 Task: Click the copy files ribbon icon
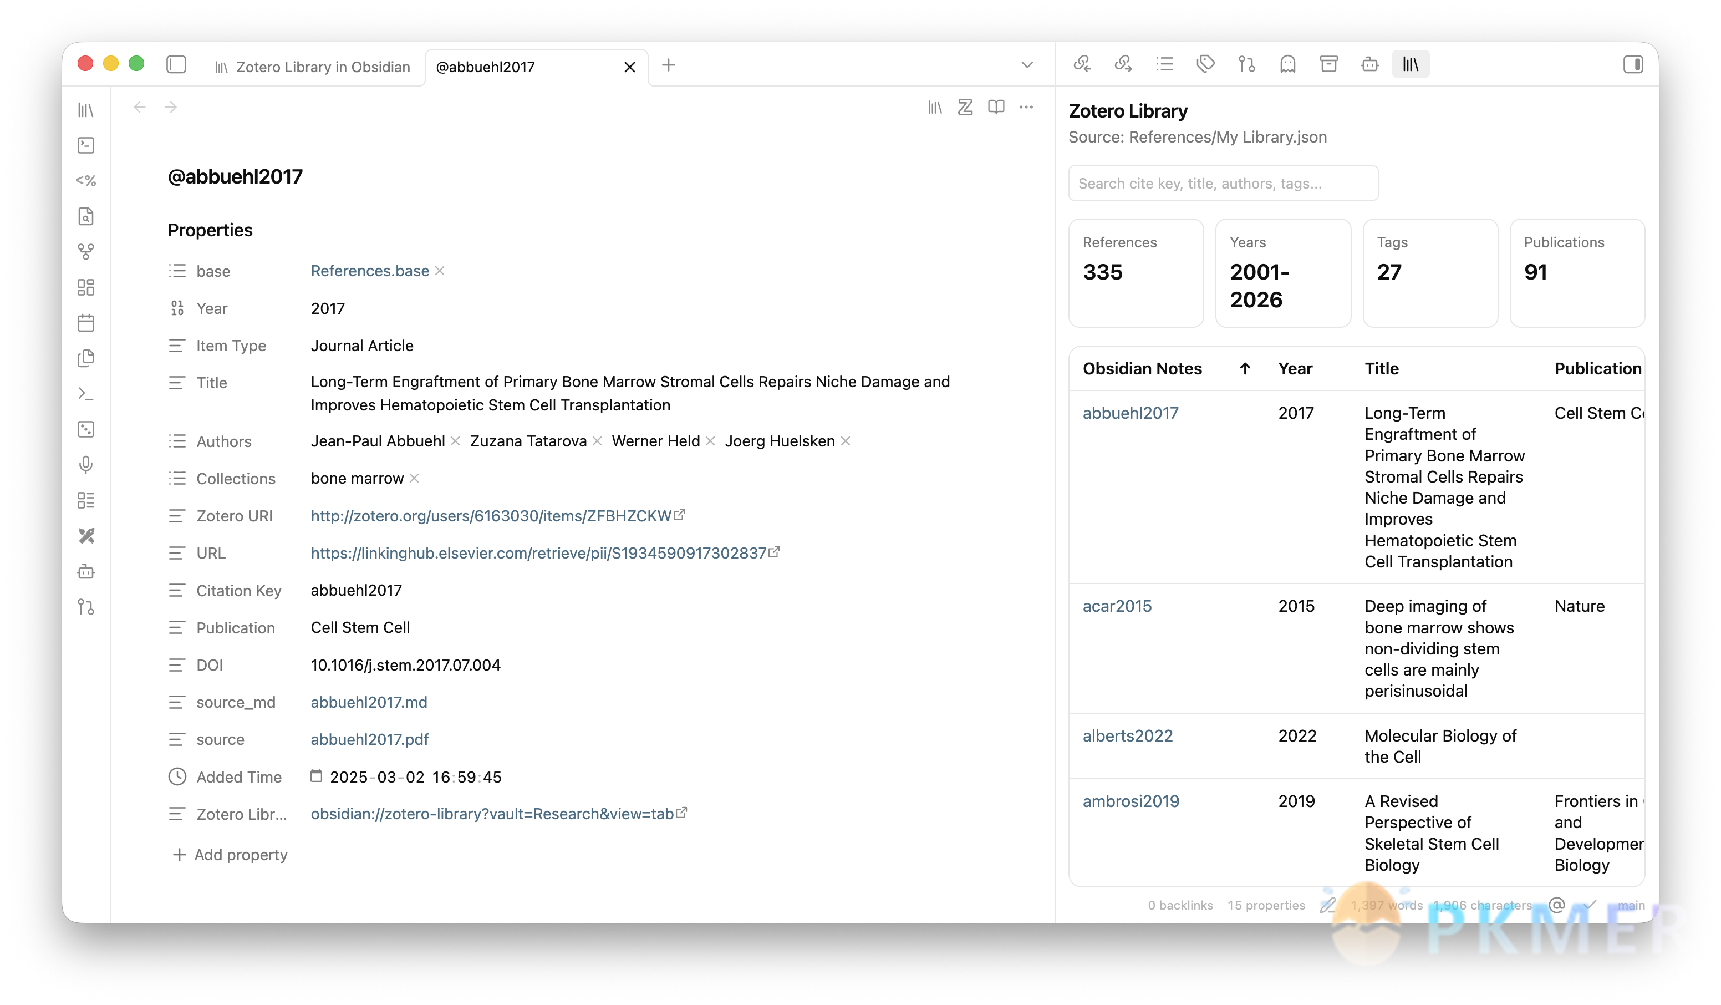86,359
